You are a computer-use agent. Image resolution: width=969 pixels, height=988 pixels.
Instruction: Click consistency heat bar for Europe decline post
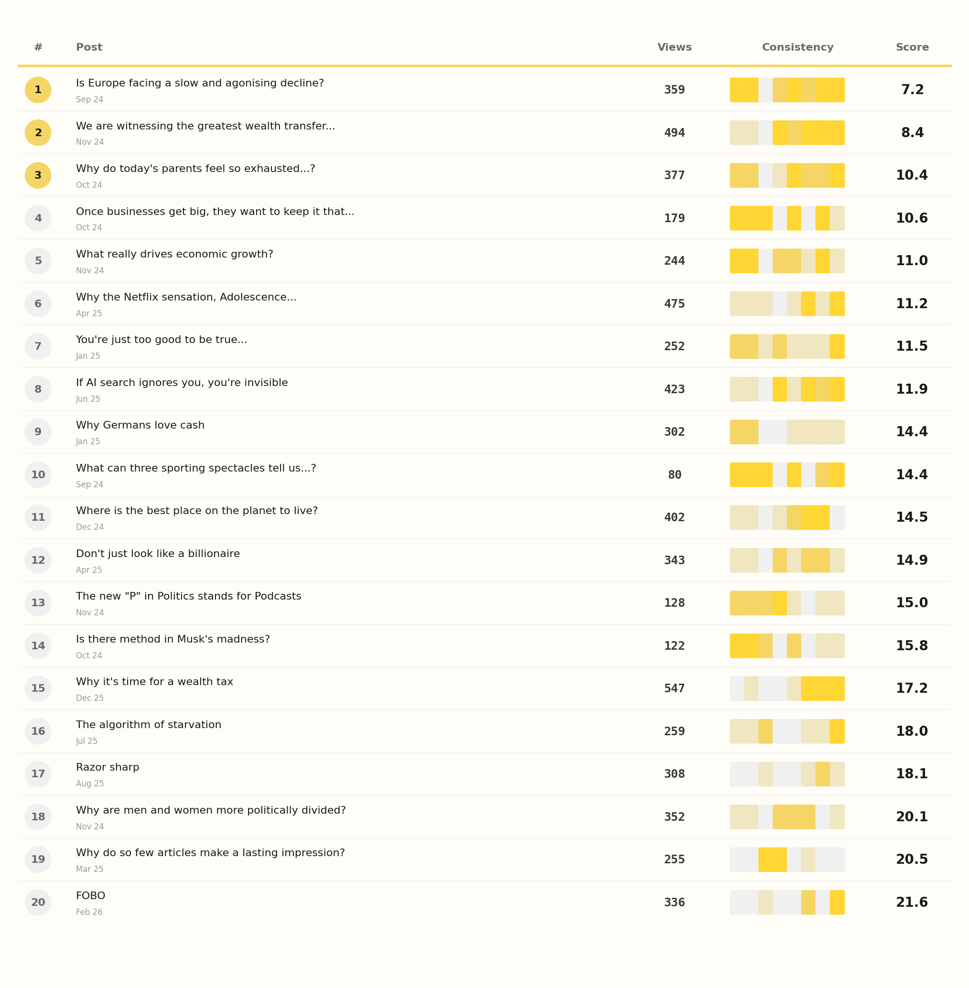pos(787,90)
